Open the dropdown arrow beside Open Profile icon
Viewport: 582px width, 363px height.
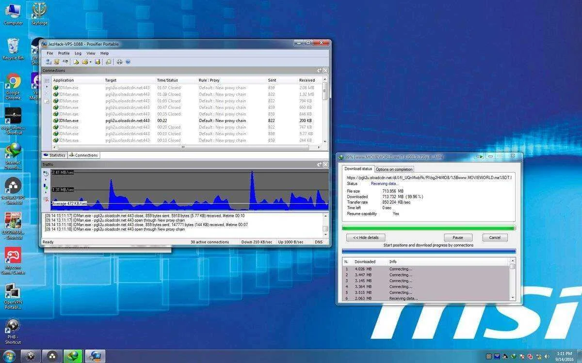(91, 62)
